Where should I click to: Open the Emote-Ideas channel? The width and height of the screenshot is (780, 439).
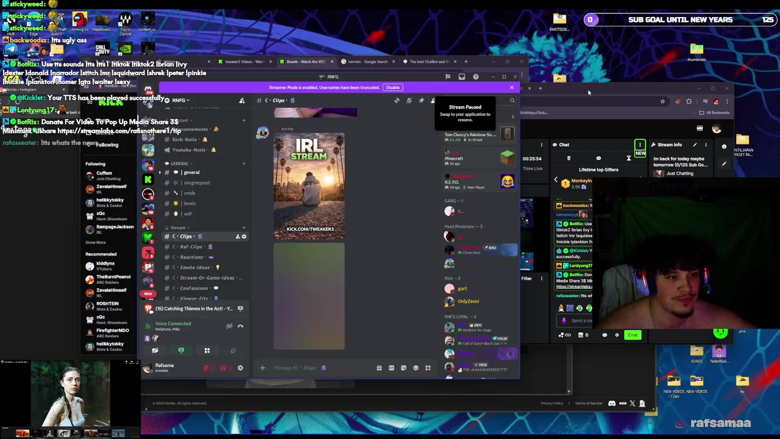pyautogui.click(x=204, y=268)
